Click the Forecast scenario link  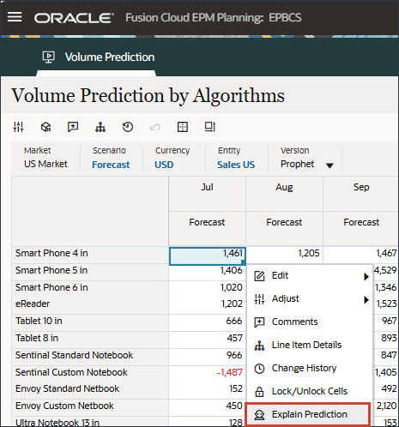(111, 165)
